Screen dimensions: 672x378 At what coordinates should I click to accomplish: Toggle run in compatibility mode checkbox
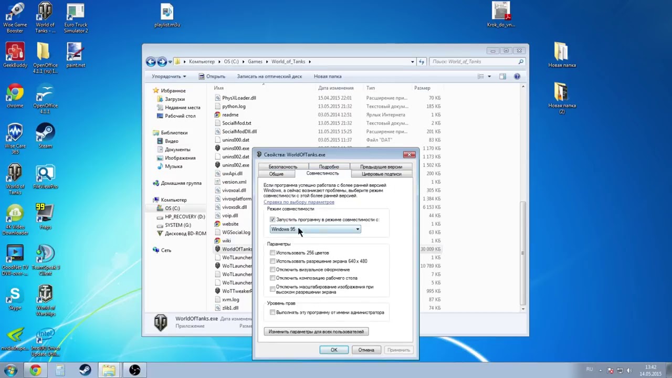[272, 219]
